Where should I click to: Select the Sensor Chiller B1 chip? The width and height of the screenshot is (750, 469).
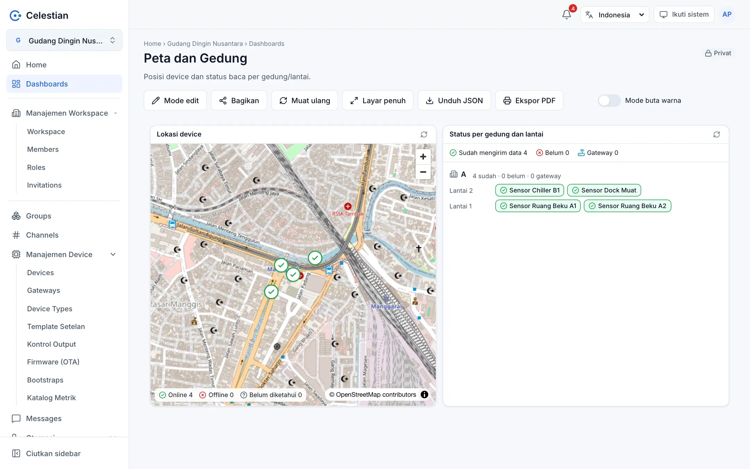(530, 190)
